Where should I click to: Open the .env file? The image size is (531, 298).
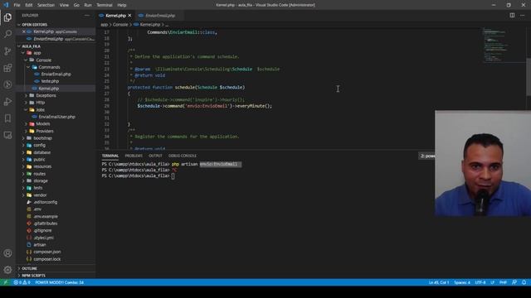37,209
